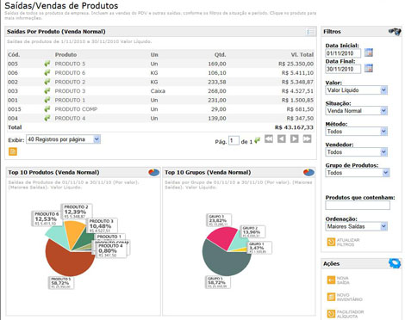Click the page number input field

[x=234, y=140]
